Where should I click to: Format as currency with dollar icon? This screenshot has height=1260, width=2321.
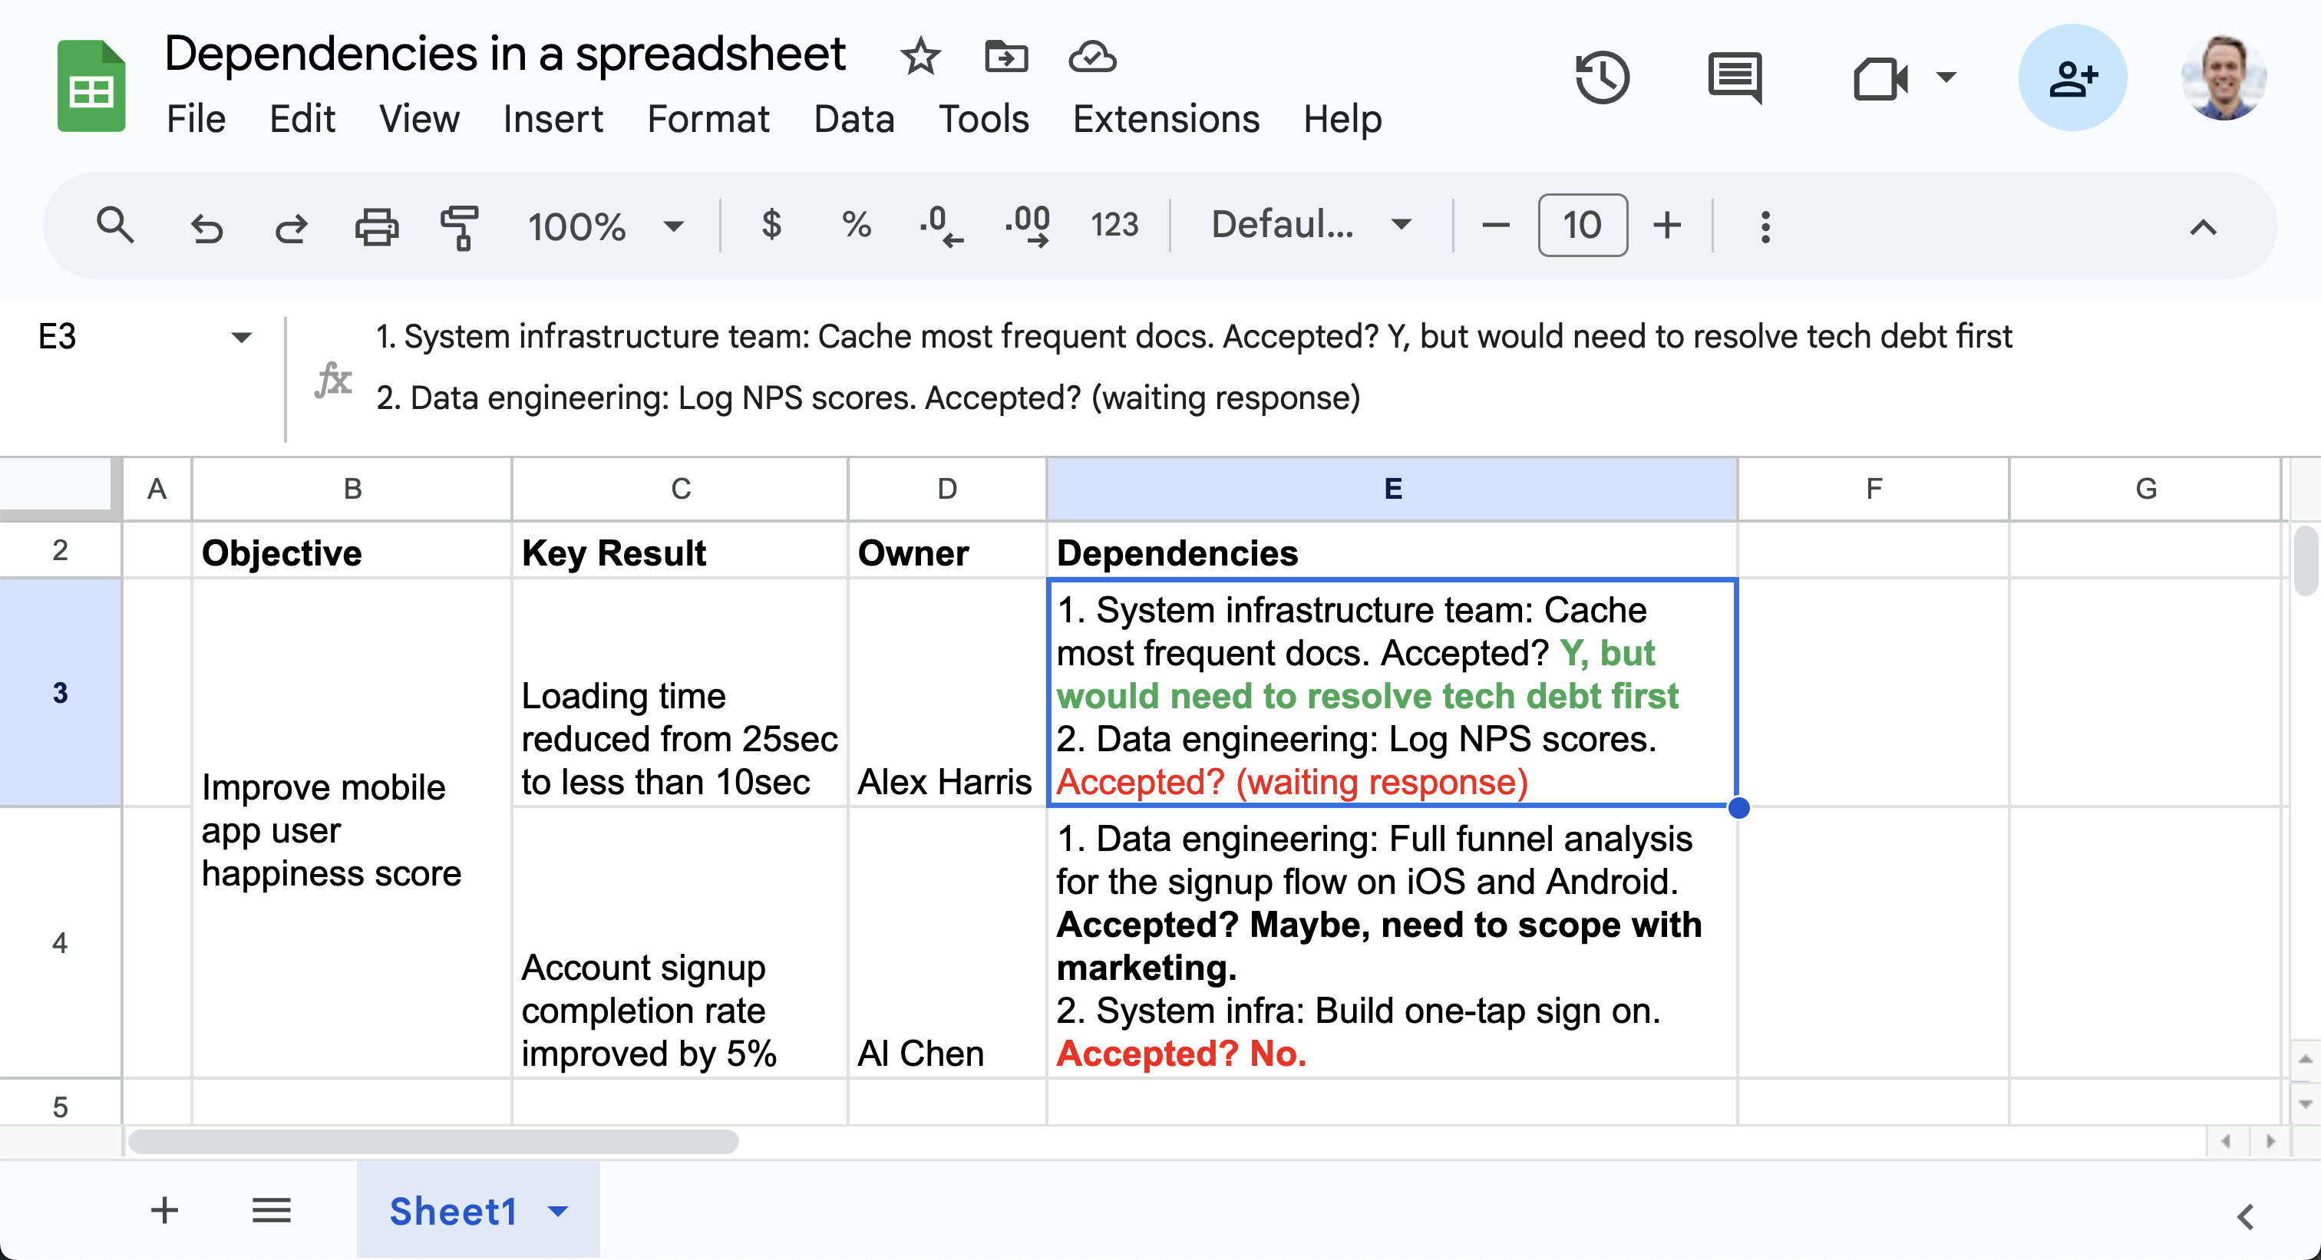tap(771, 225)
